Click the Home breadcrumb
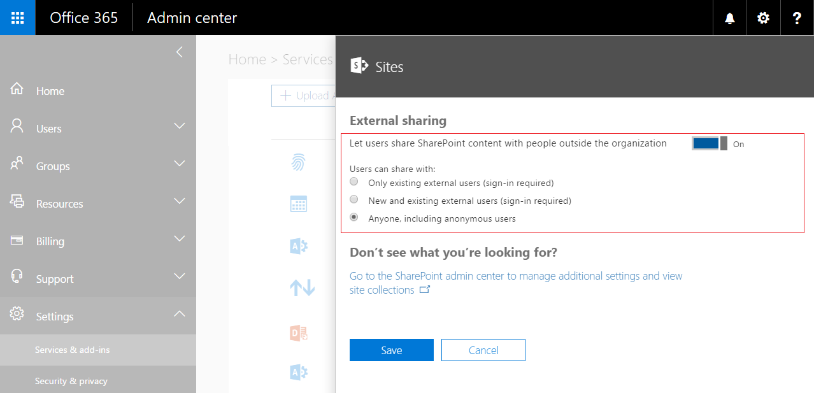Image resolution: width=814 pixels, height=393 pixels. click(247, 59)
